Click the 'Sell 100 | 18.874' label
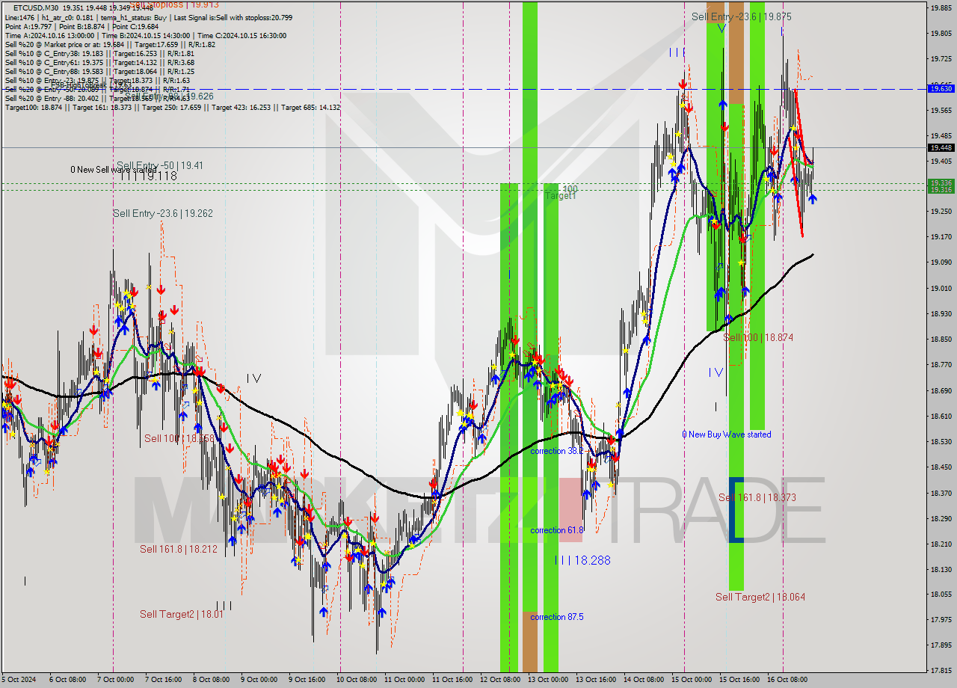The image size is (957, 688). click(758, 337)
